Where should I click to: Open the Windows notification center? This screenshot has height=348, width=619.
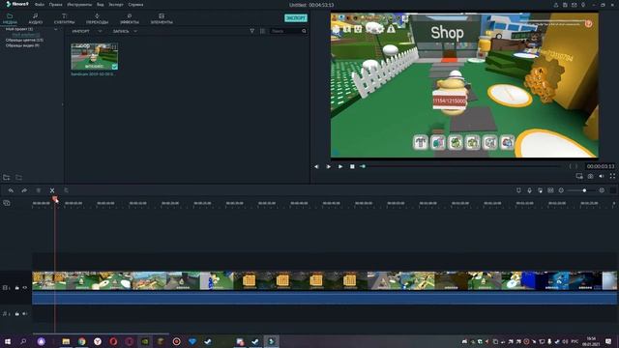pos(608,341)
